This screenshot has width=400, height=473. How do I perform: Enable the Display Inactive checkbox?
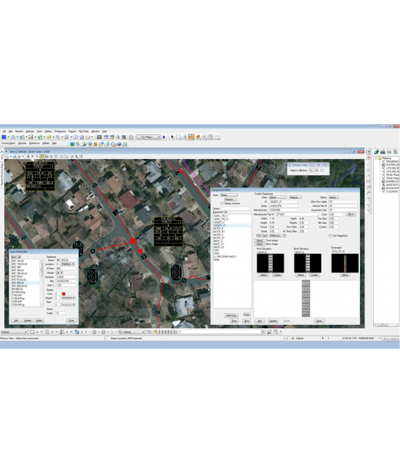(223, 203)
